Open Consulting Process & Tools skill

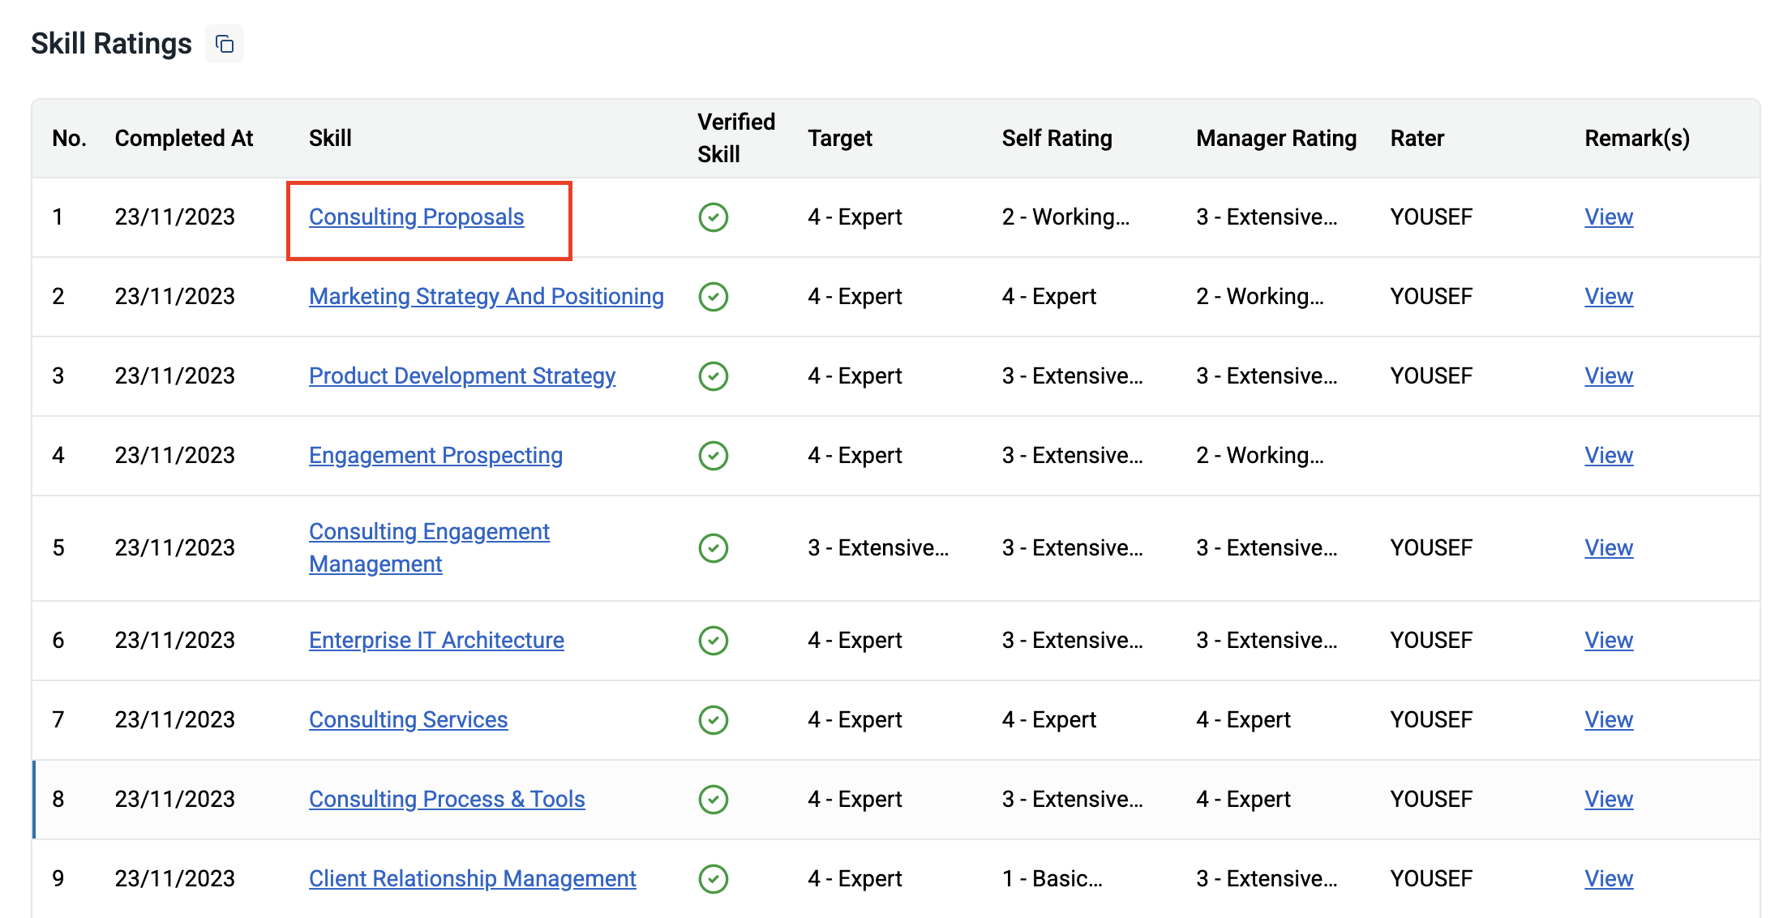tap(446, 800)
